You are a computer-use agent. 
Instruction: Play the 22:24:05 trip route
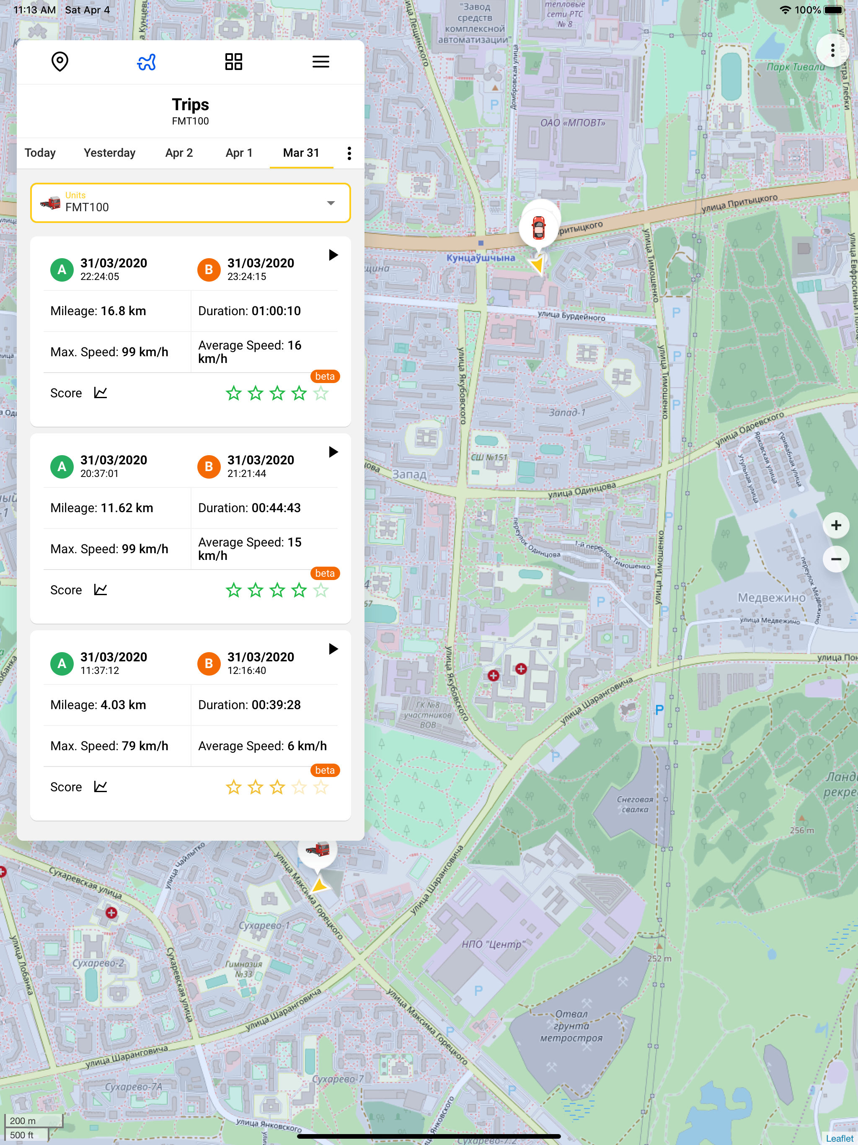tap(333, 255)
